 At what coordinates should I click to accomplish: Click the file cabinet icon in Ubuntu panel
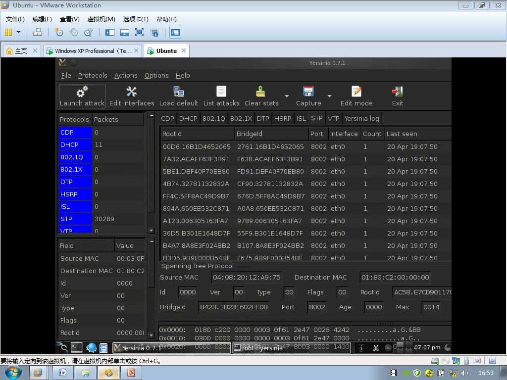[x=103, y=347]
